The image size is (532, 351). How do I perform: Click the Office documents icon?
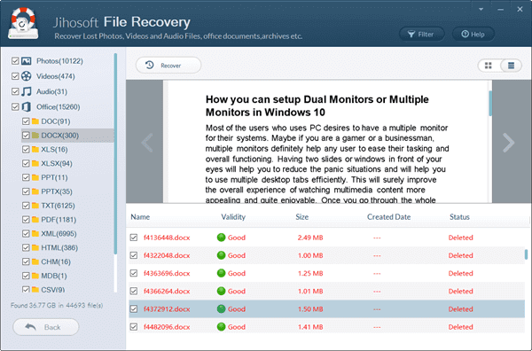click(26, 107)
